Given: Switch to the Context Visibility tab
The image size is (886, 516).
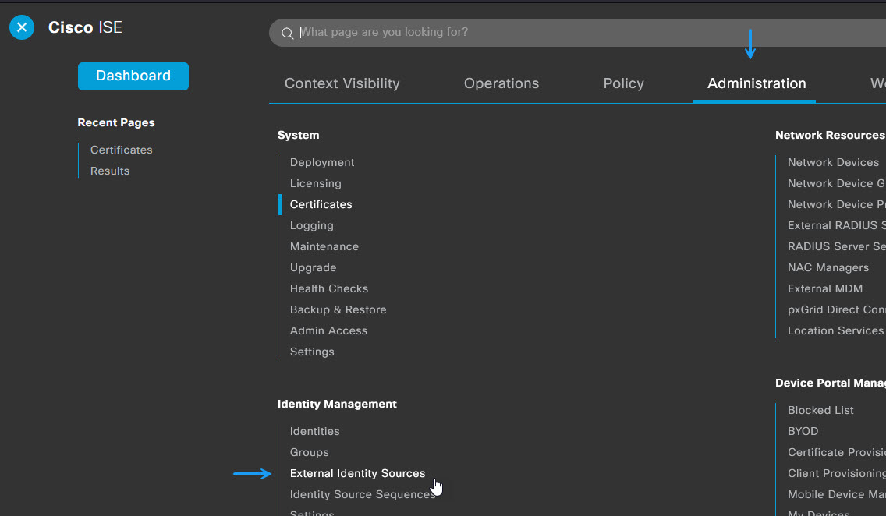Looking at the screenshot, I should [x=342, y=83].
